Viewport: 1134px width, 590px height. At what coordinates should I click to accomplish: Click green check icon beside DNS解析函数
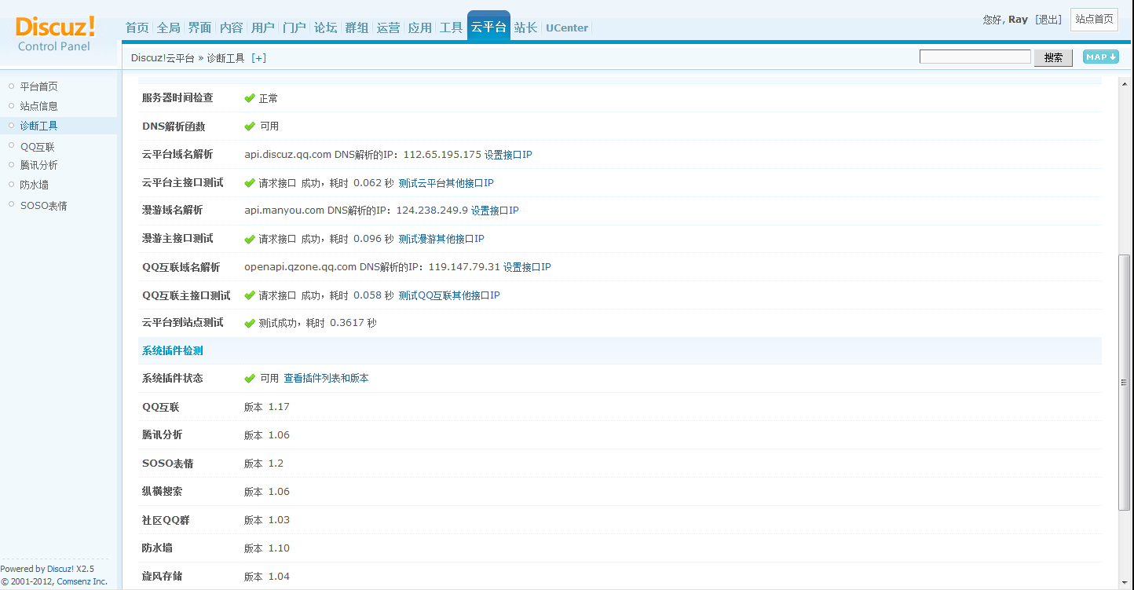pyautogui.click(x=250, y=126)
